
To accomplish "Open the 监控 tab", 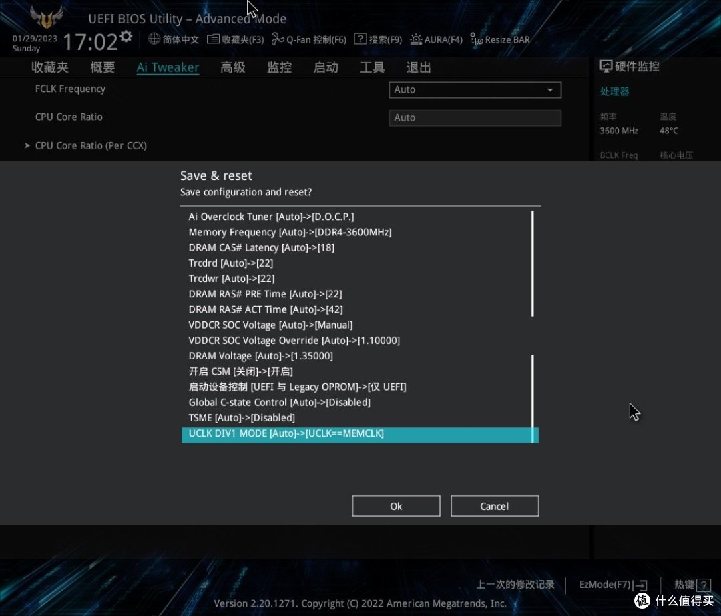I will (280, 67).
